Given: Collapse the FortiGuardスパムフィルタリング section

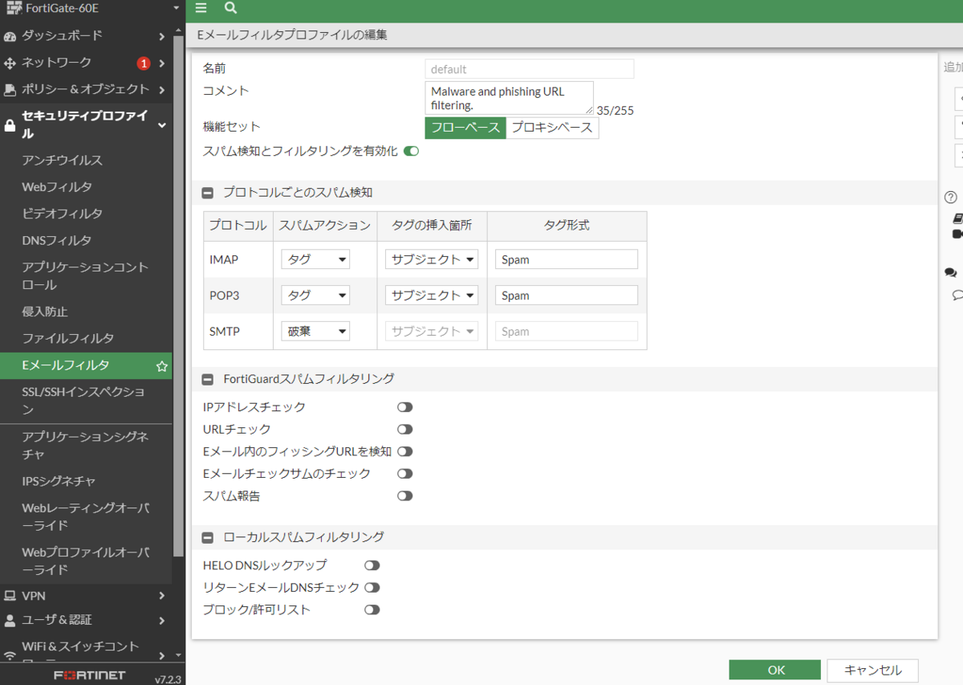Looking at the screenshot, I should click(x=207, y=378).
